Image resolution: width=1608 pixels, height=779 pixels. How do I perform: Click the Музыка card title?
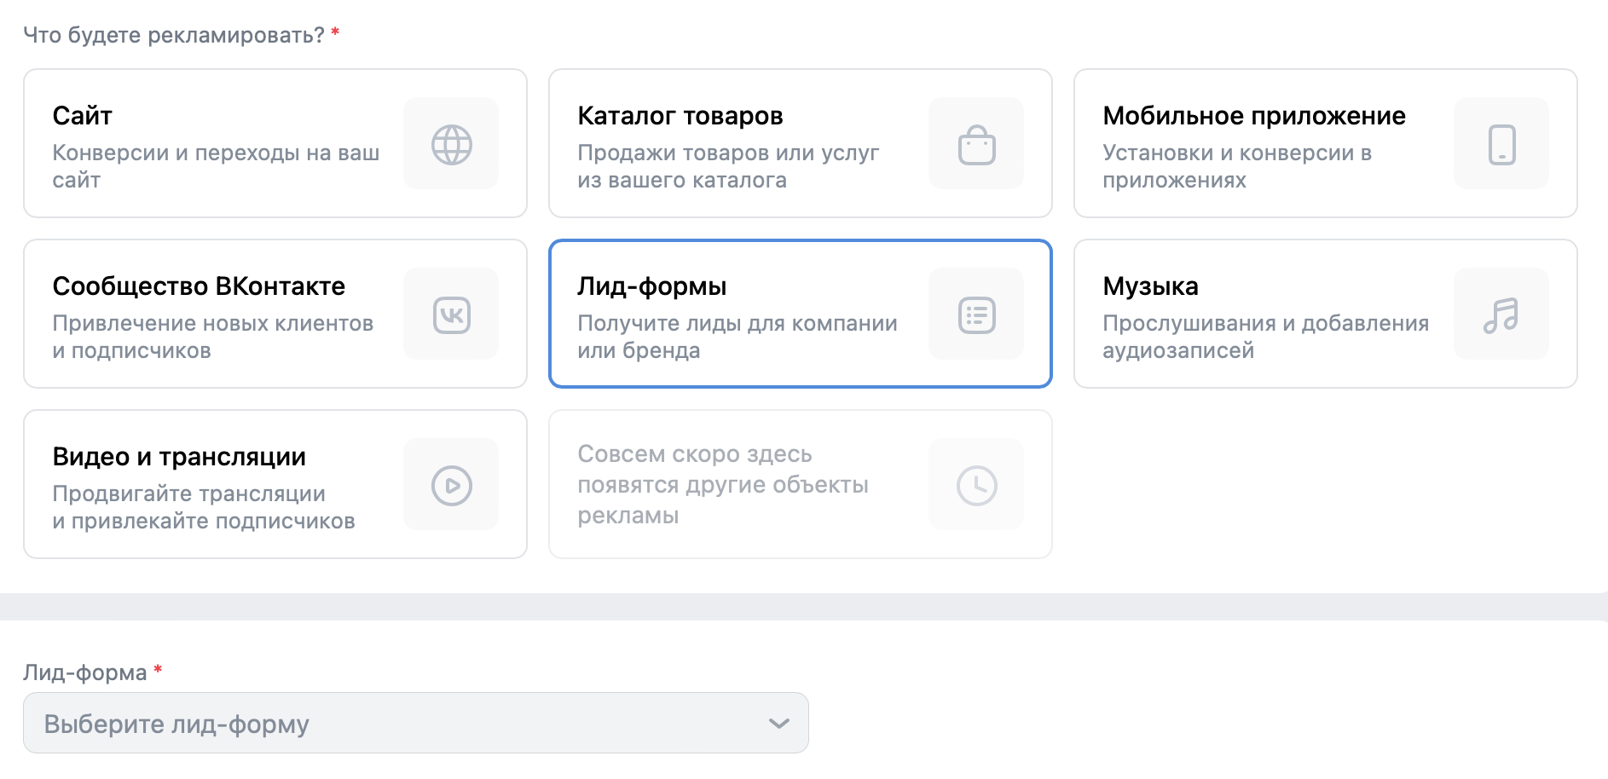(x=1150, y=286)
